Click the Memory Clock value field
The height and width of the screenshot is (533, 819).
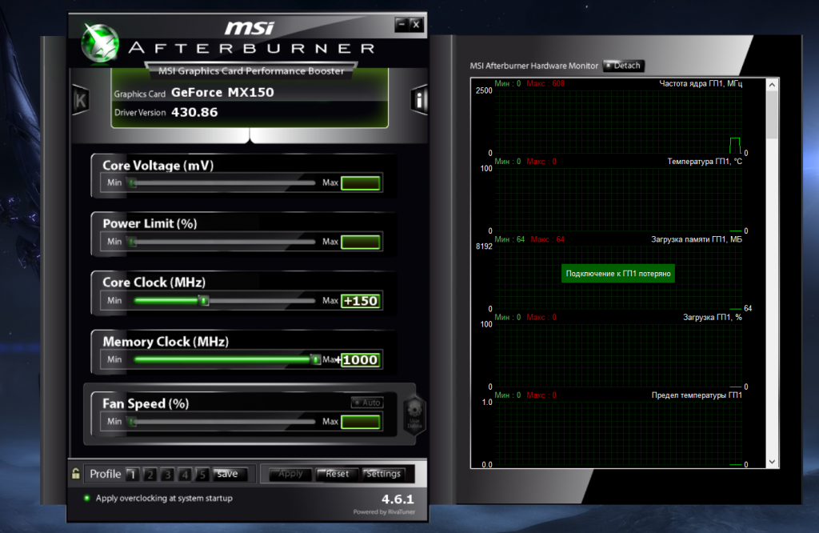point(361,360)
